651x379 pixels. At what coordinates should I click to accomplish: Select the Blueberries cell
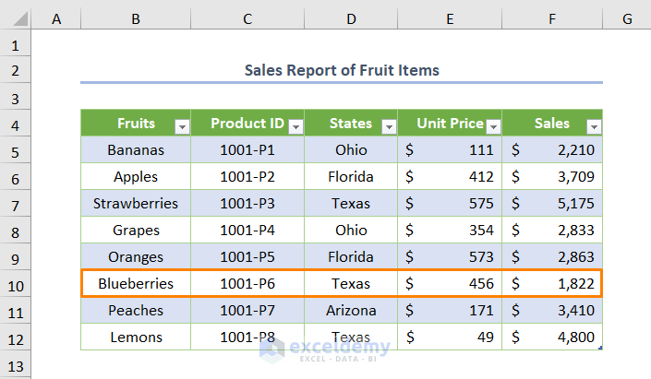136,284
